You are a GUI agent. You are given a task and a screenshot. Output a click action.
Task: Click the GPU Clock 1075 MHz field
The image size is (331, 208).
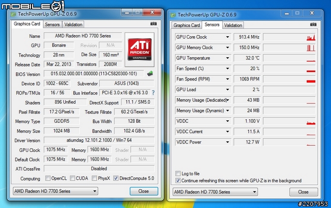[x=56, y=150]
